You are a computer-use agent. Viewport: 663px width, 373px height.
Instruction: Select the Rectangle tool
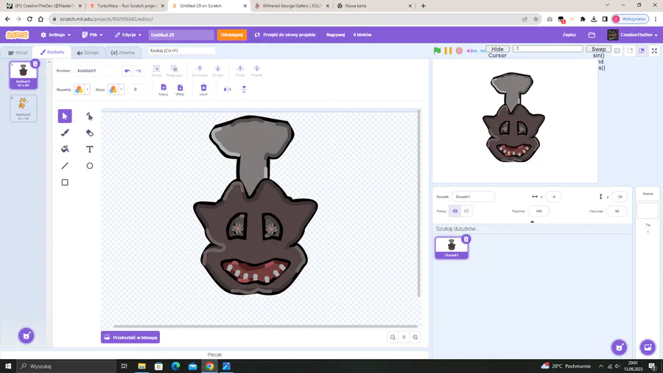pos(65,182)
